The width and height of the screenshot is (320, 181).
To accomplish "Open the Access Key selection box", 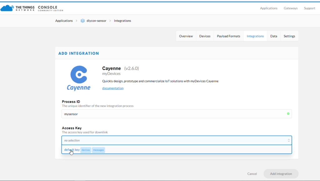I will [x=177, y=140].
